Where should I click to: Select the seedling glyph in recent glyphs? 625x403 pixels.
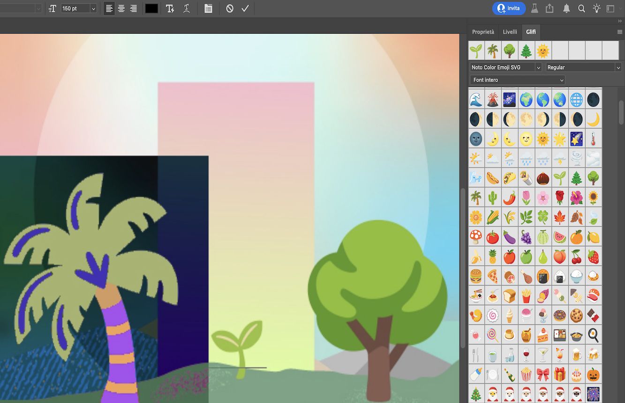click(x=475, y=50)
